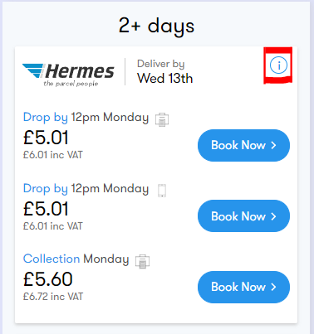Click chevron arrow on first Book Now button
Viewport: 314px width, 334px height.
(273, 145)
